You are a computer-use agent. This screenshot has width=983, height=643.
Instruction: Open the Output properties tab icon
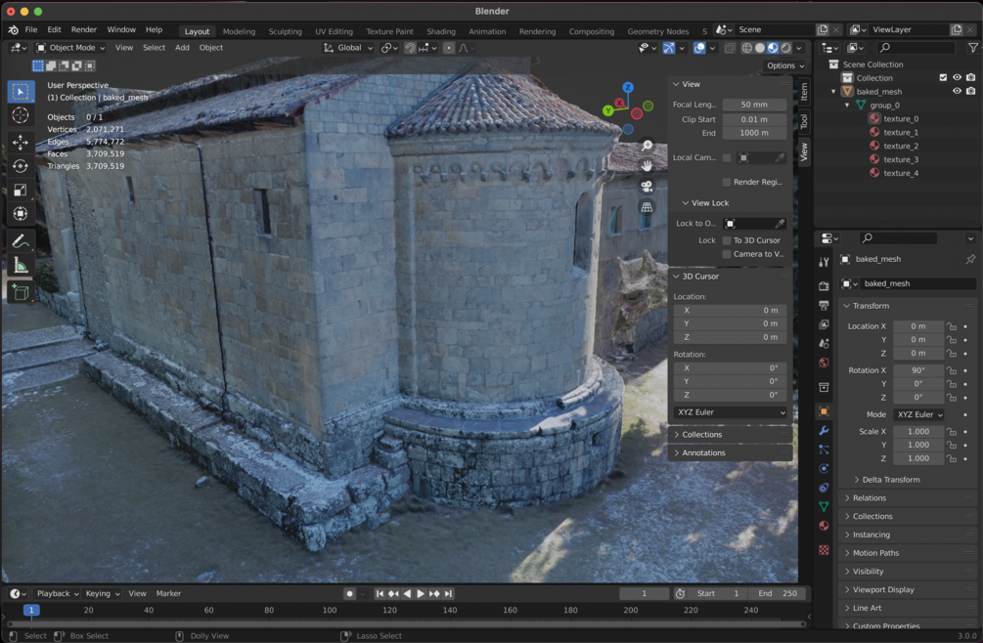click(x=824, y=306)
